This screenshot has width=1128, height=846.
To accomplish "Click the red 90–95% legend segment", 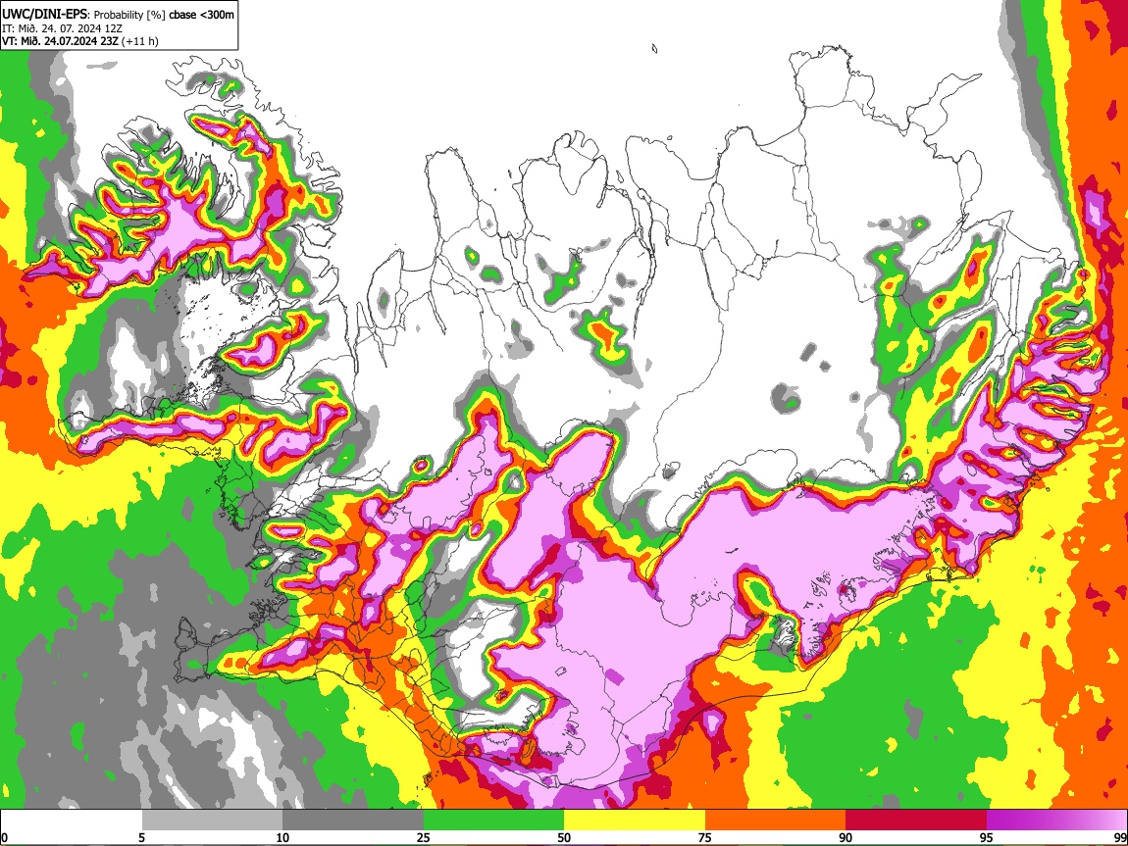I will click(x=916, y=820).
